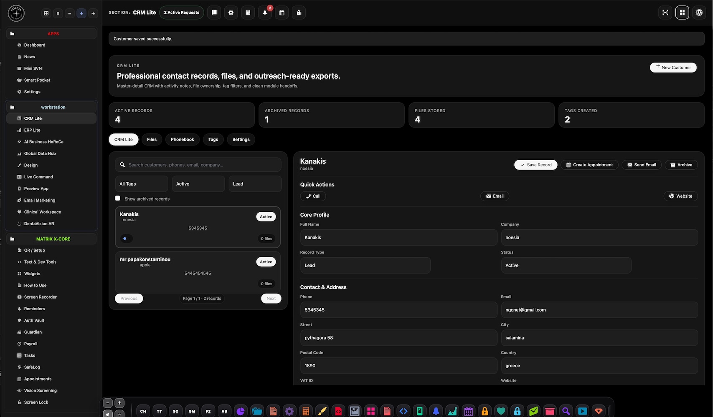713x417 pixels.
Task: Collapse the APPS sidebar group
Action: [x=52, y=34]
